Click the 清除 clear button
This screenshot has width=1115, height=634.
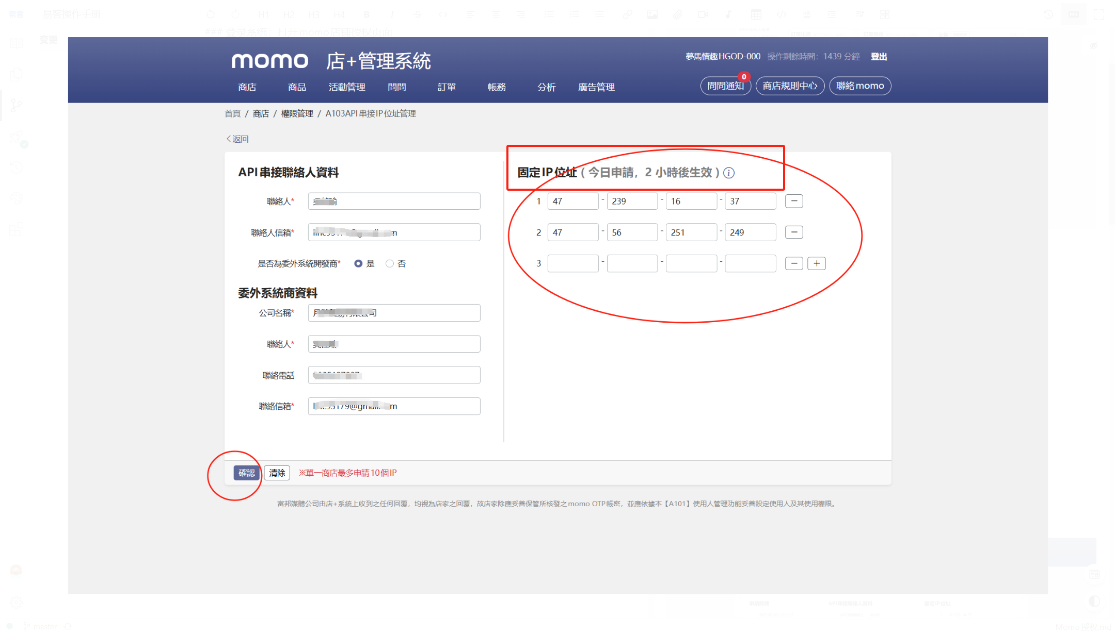tap(277, 473)
